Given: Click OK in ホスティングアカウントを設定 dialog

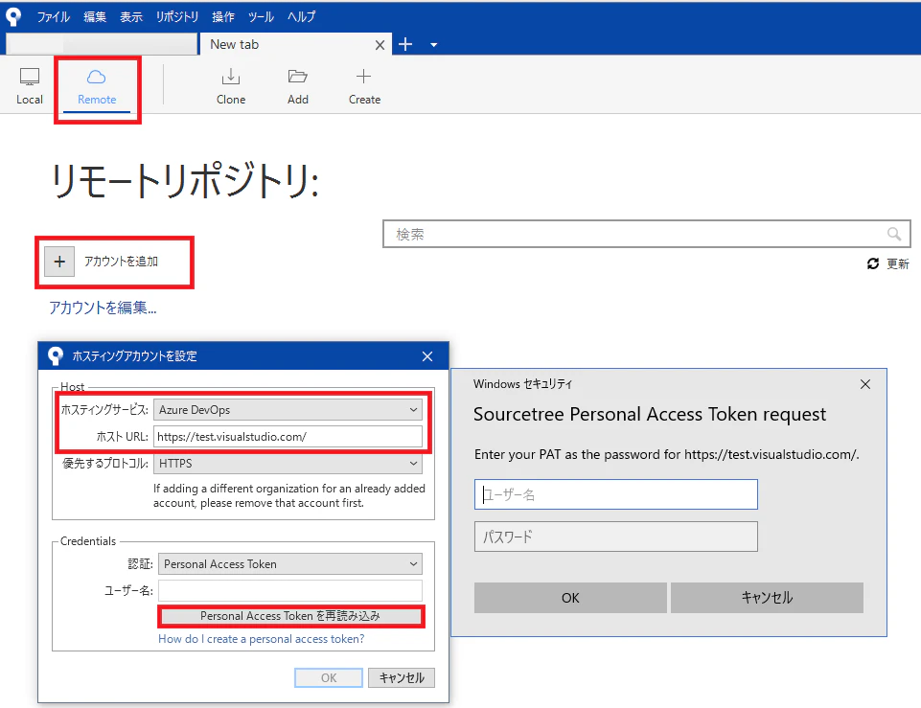Looking at the screenshot, I should coord(329,678).
